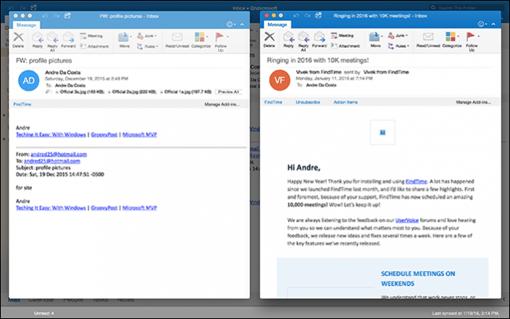Image resolution: width=510 pixels, height=319 pixels.
Task: Click the VF sender avatar
Action: click(280, 80)
